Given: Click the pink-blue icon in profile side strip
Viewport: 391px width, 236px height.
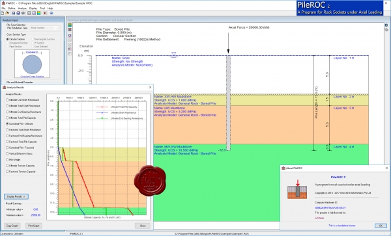Looking at the screenshot, I should coord(70,49).
